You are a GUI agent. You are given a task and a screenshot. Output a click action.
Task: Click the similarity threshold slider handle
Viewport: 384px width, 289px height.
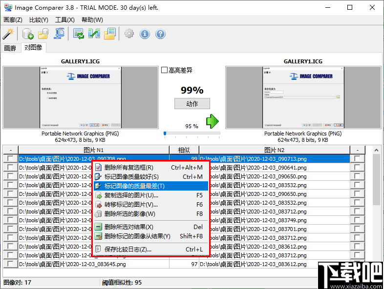click(x=165, y=134)
